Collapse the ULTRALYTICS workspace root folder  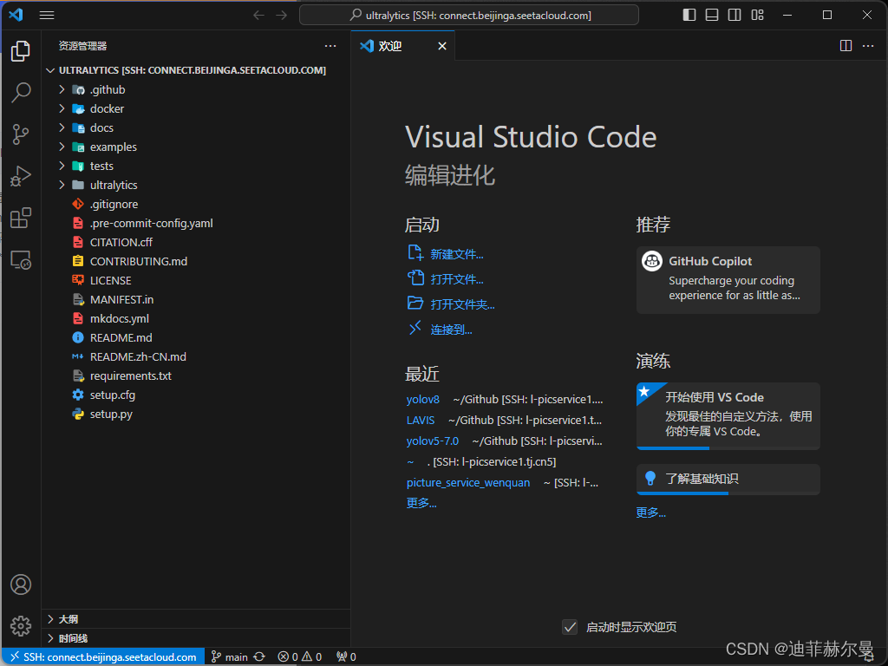pyautogui.click(x=196, y=70)
